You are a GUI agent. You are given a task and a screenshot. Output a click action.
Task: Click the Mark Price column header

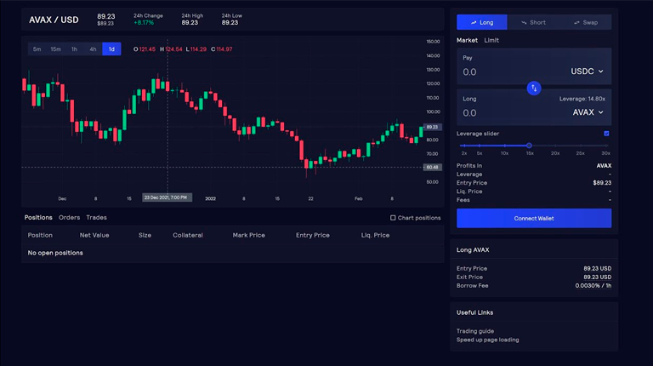tap(248, 235)
